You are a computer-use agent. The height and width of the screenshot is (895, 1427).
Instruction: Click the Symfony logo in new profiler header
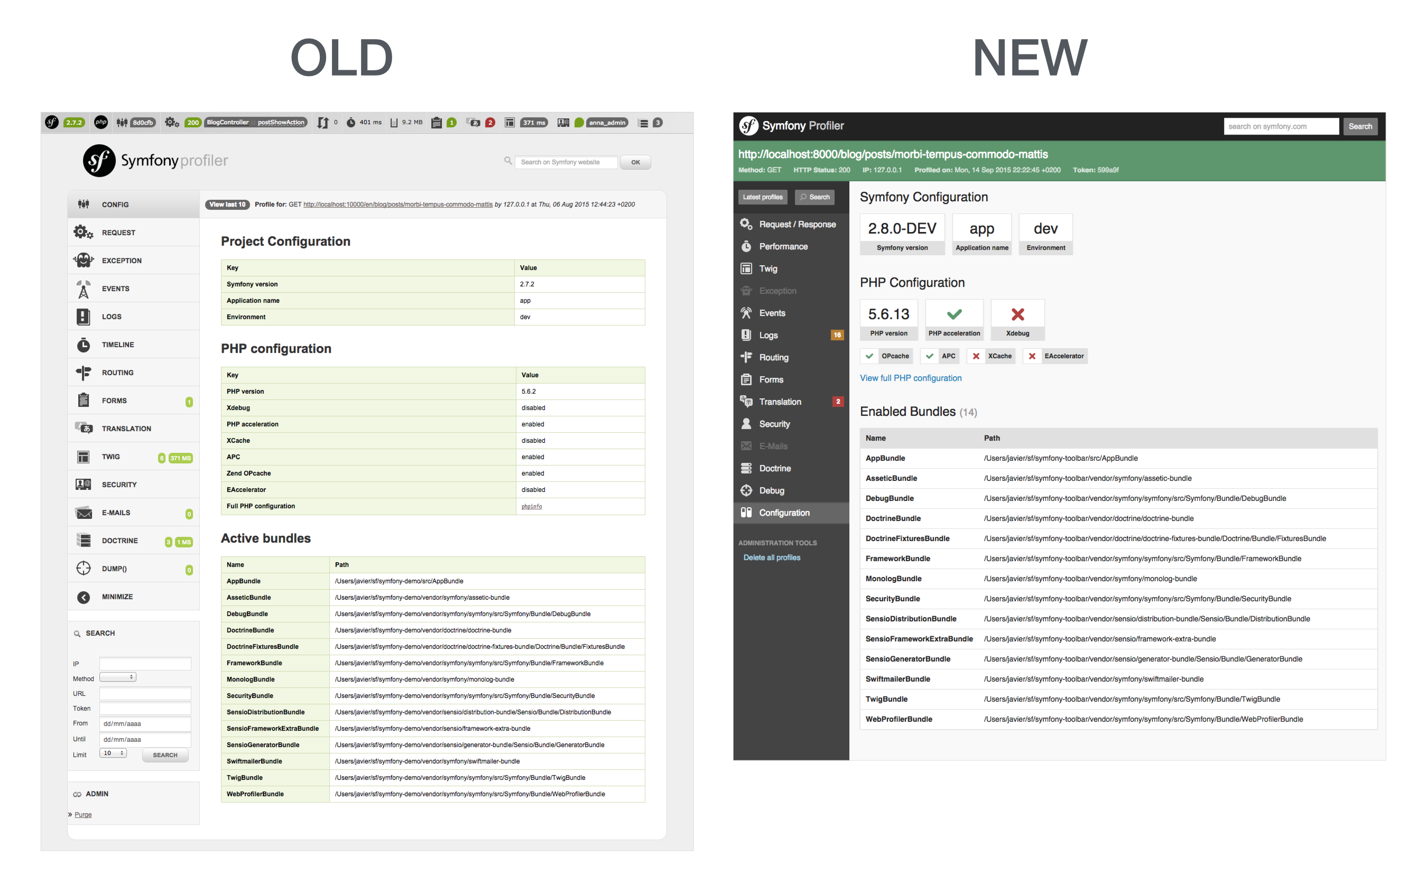tap(749, 126)
